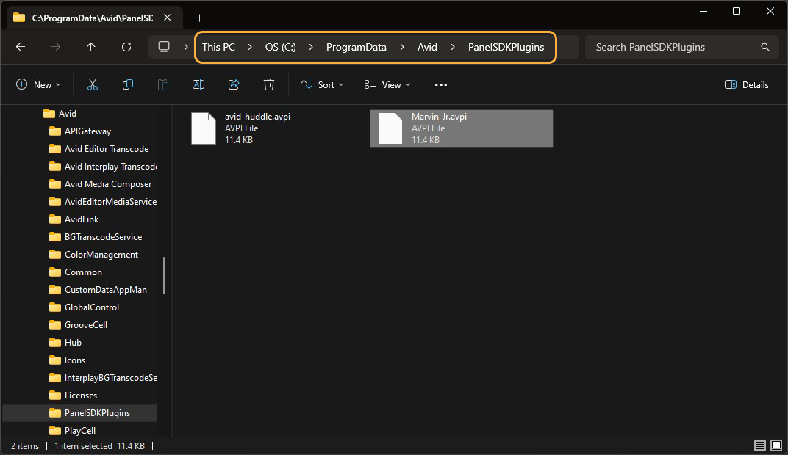Expand the Sort options dropdown

[x=322, y=85]
